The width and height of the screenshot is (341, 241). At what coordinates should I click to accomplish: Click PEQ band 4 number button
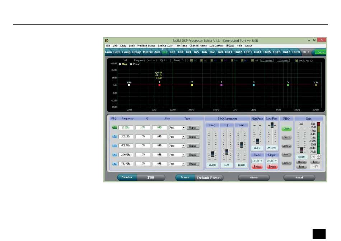point(115,155)
